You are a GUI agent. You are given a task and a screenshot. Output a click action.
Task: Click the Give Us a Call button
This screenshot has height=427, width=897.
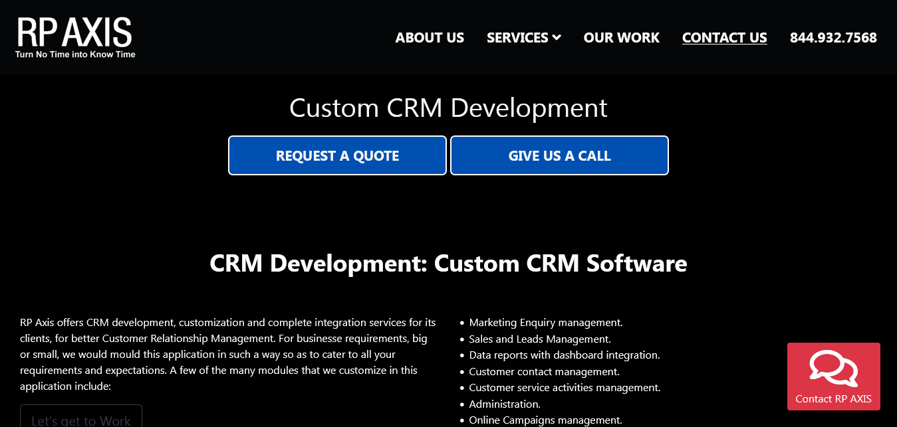(559, 155)
